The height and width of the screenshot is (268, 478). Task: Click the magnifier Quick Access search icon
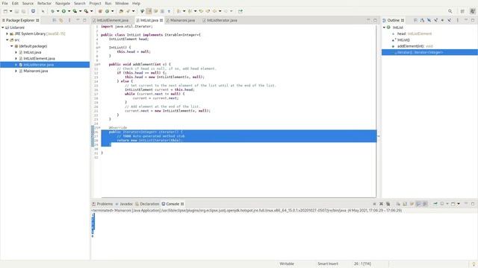click(x=450, y=11)
